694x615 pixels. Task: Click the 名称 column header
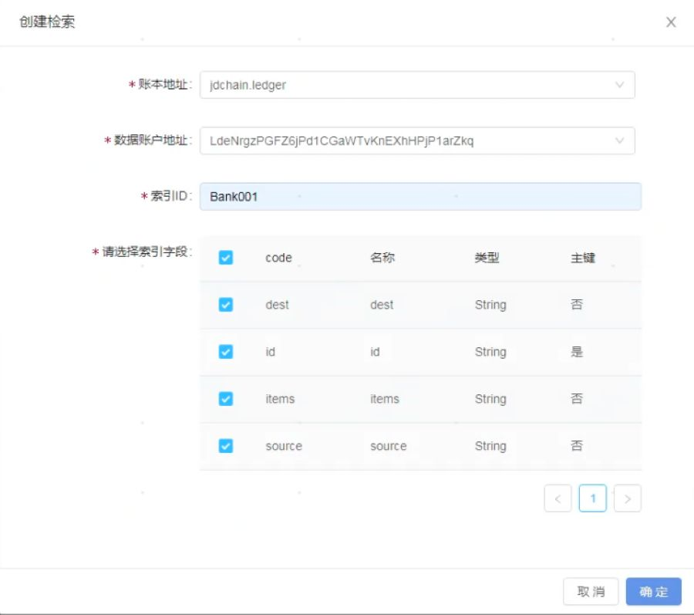click(382, 258)
